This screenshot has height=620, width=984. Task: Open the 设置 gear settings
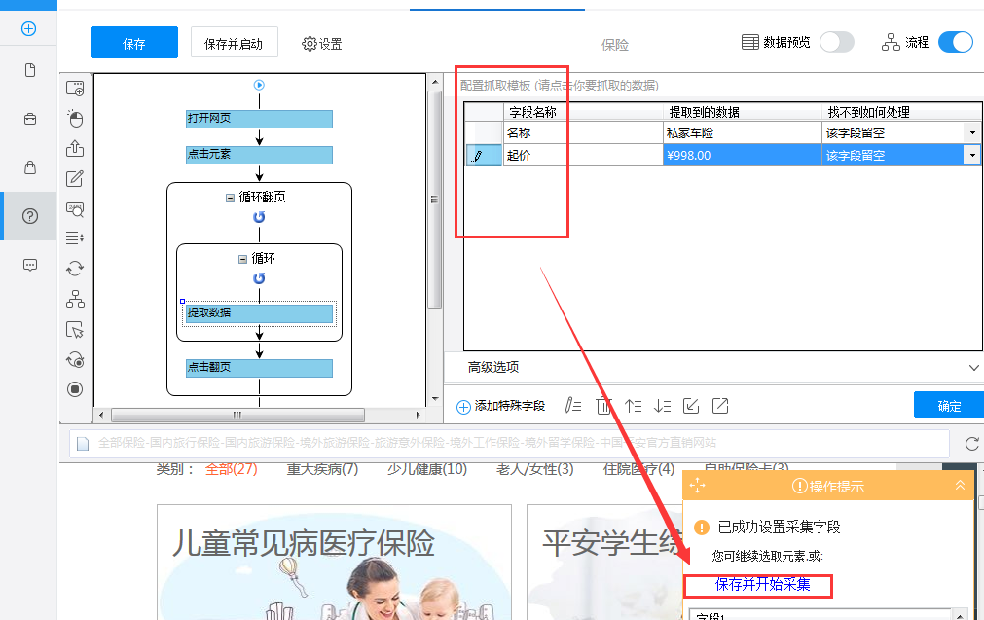(x=322, y=43)
